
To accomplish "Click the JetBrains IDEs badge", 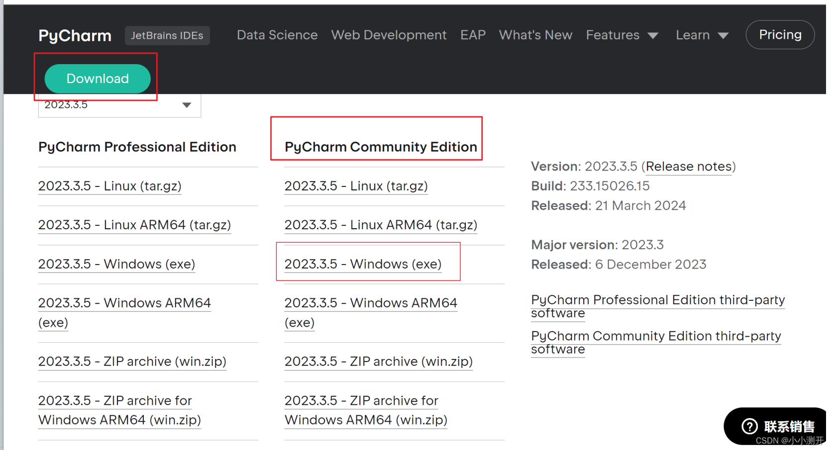I will coord(167,35).
